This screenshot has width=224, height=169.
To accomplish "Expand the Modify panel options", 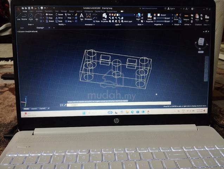I will click(x=62, y=25).
